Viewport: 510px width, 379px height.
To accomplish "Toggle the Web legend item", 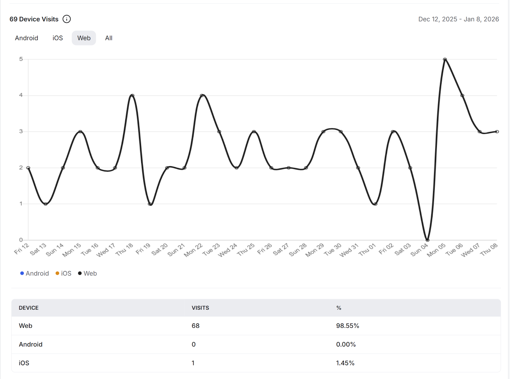I will 87,273.
